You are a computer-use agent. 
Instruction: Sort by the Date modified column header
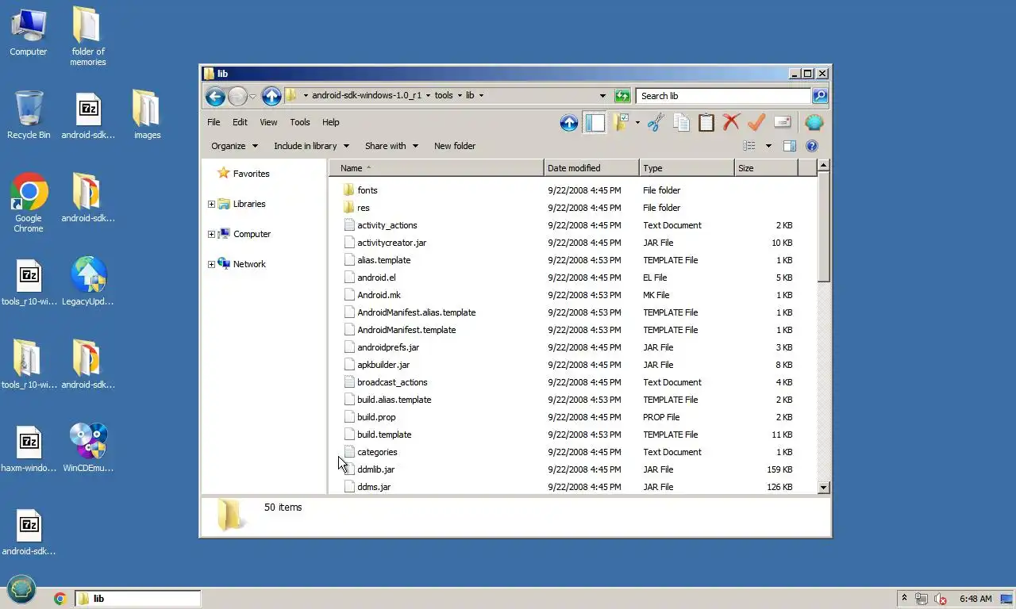(x=591, y=168)
